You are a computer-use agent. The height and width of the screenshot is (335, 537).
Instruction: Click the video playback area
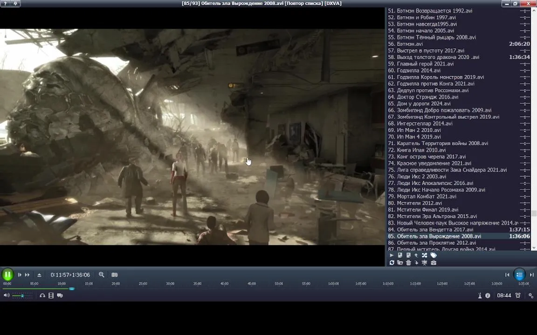pyautogui.click(x=193, y=137)
